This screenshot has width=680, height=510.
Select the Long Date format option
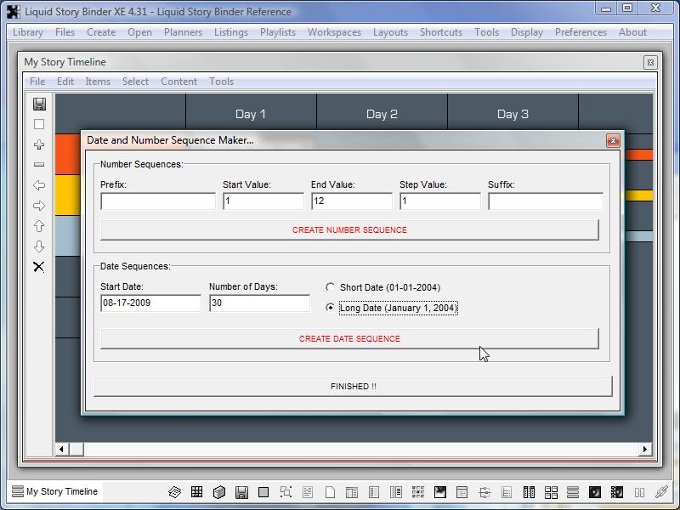[331, 308]
